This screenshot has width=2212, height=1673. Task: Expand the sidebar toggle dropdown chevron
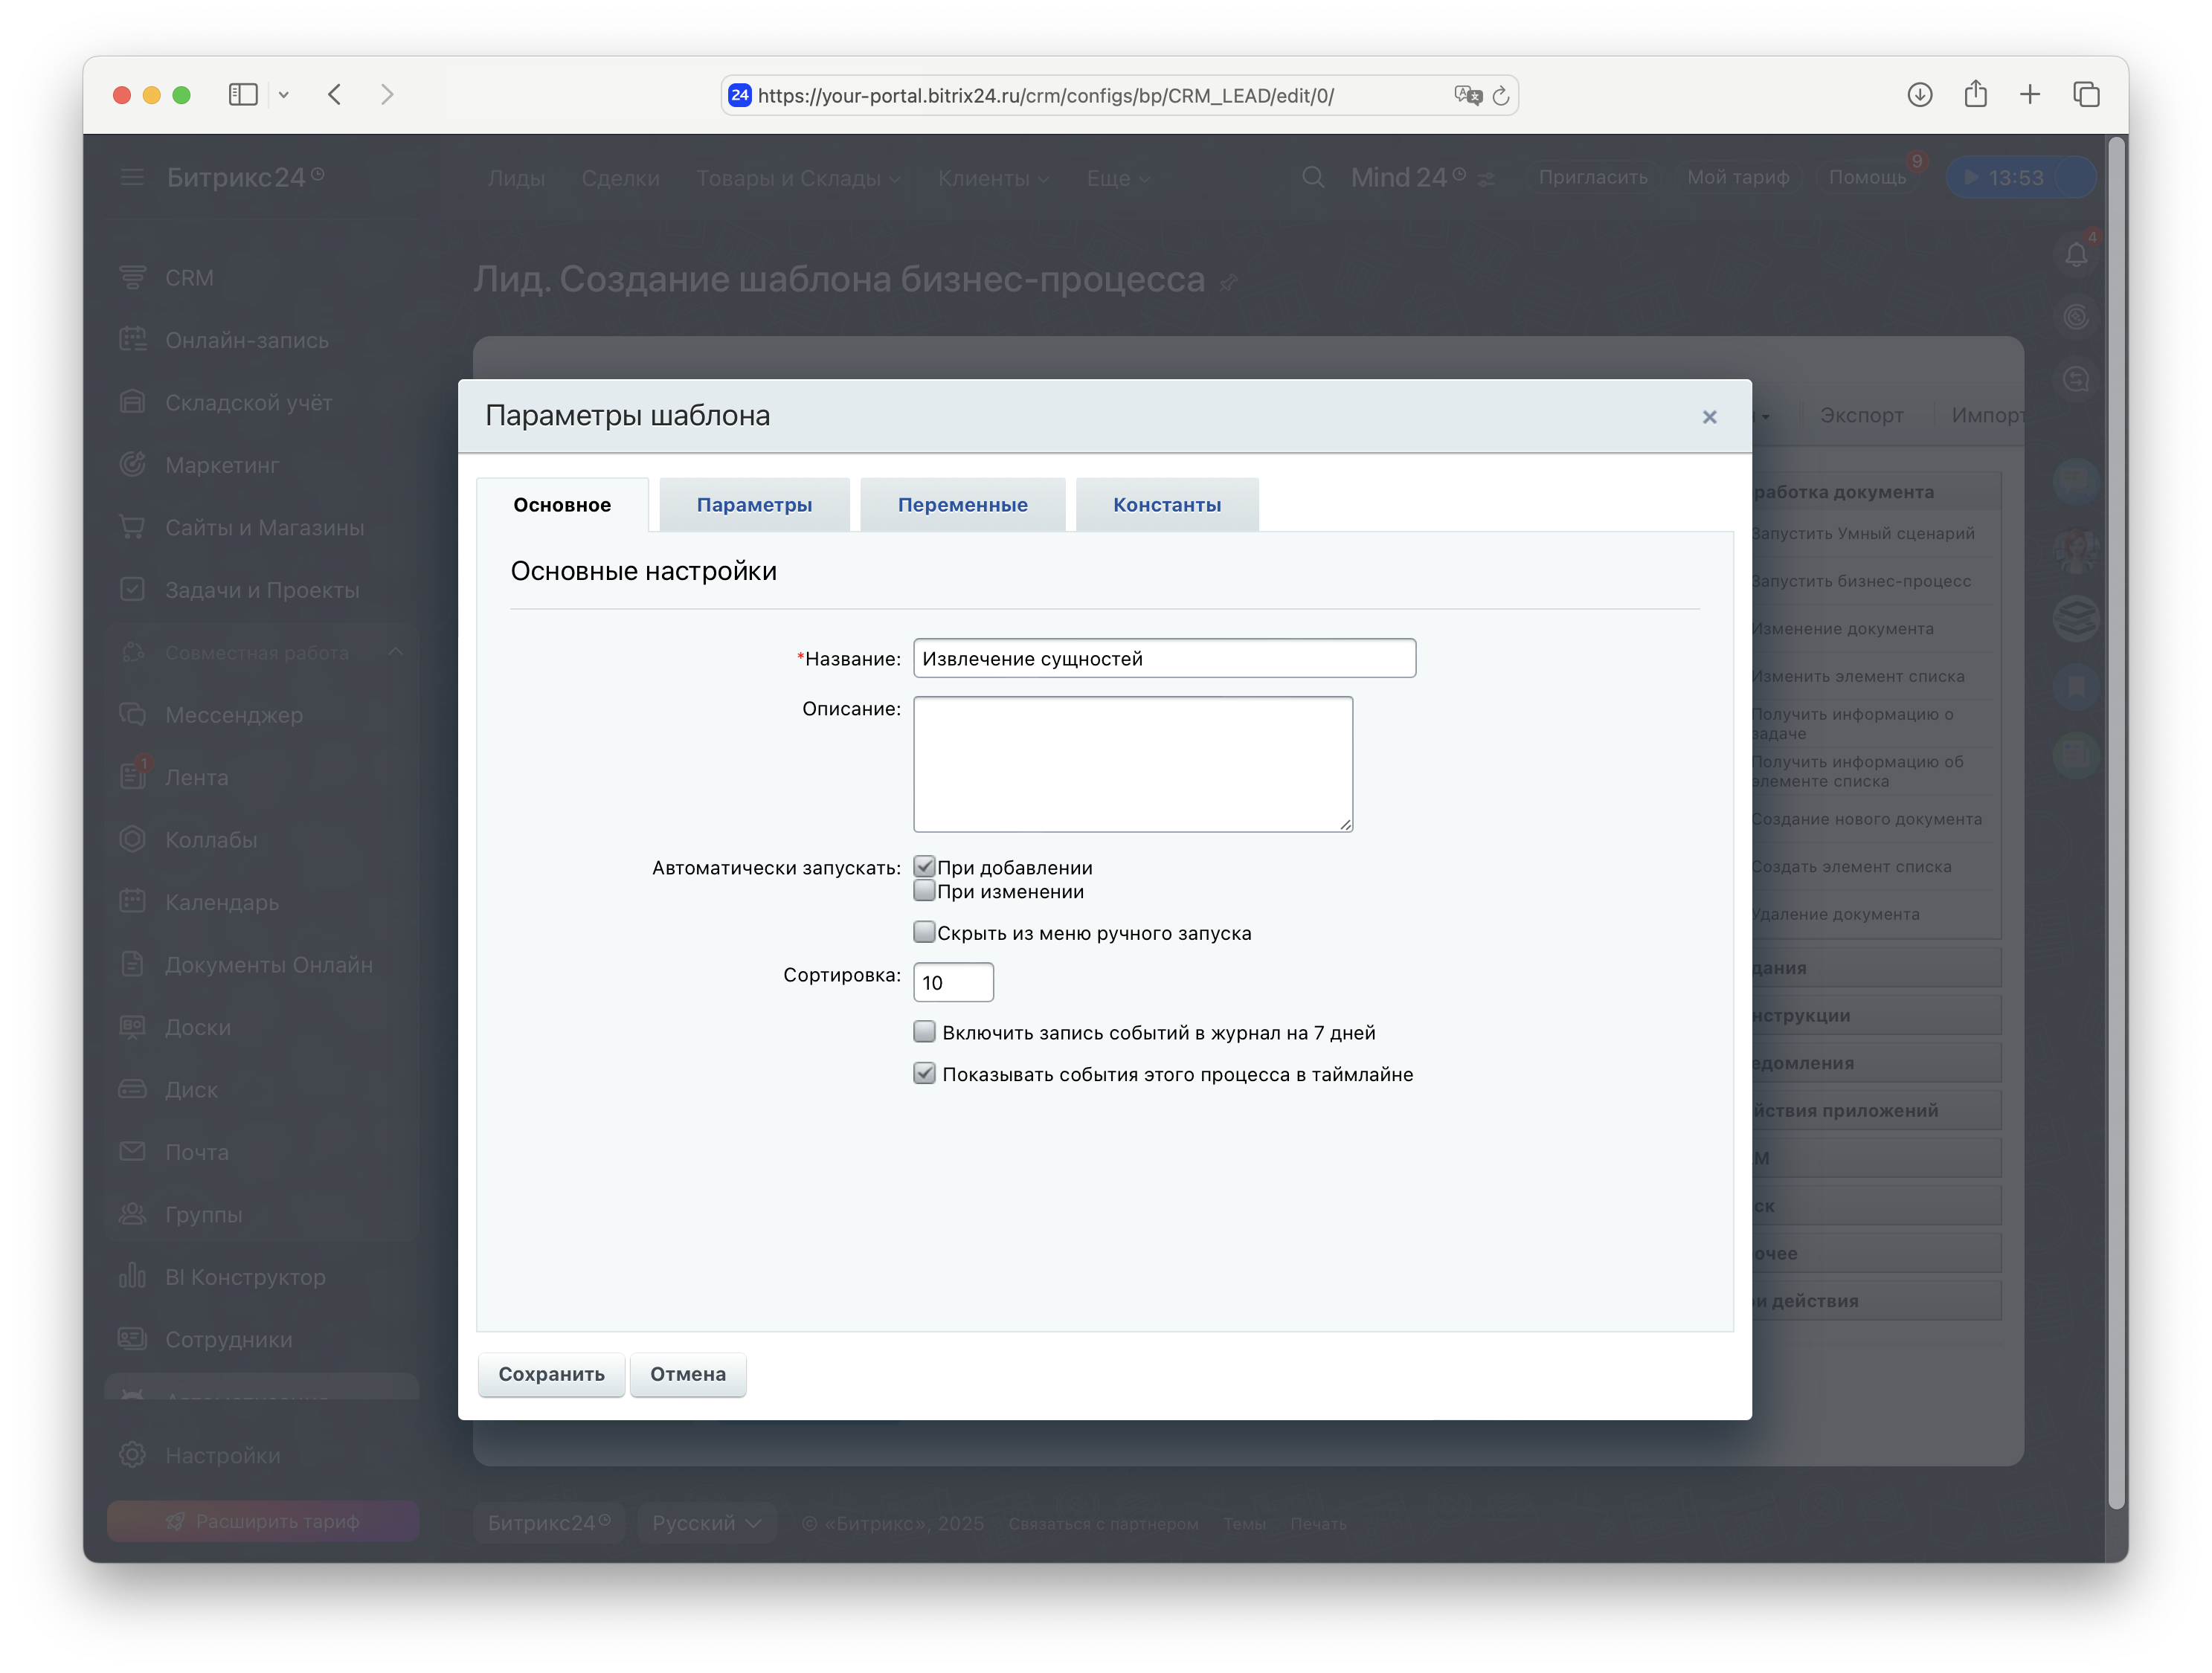pyautogui.click(x=284, y=95)
